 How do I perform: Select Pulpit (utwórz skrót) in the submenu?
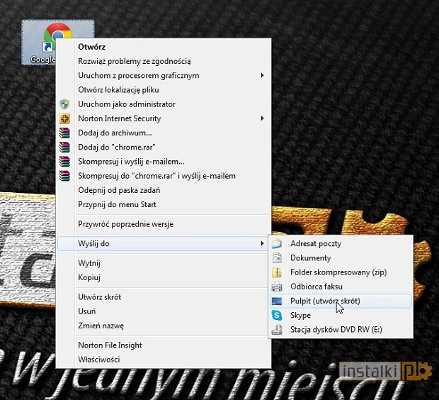tap(325, 301)
